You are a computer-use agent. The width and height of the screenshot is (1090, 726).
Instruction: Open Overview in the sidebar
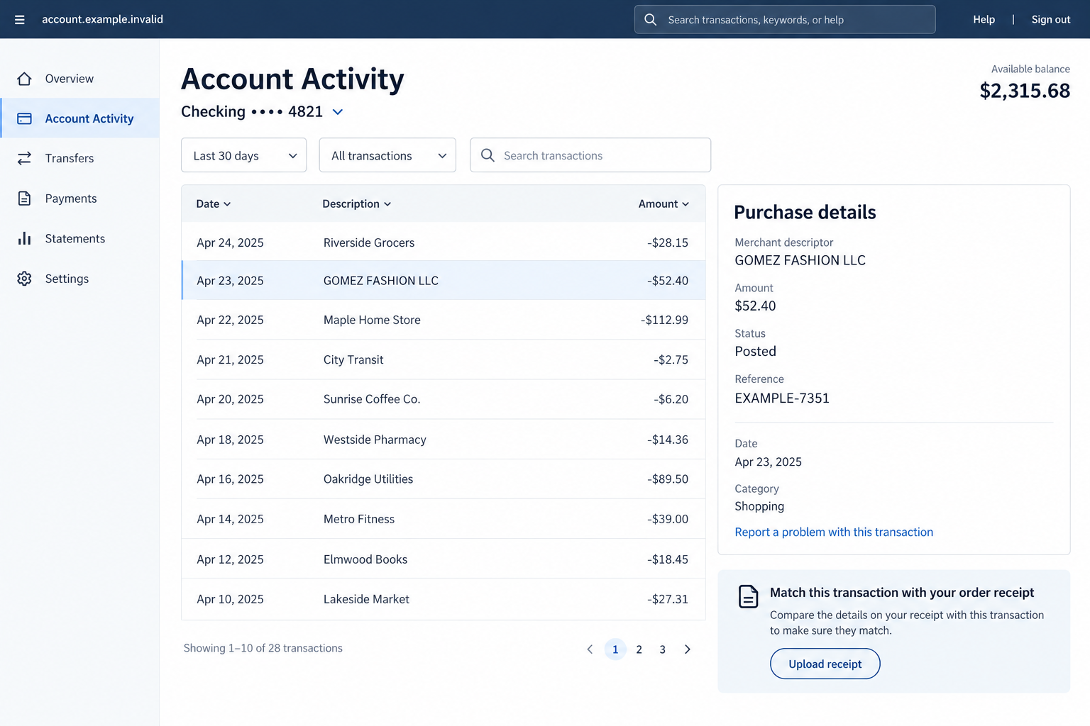click(x=79, y=79)
